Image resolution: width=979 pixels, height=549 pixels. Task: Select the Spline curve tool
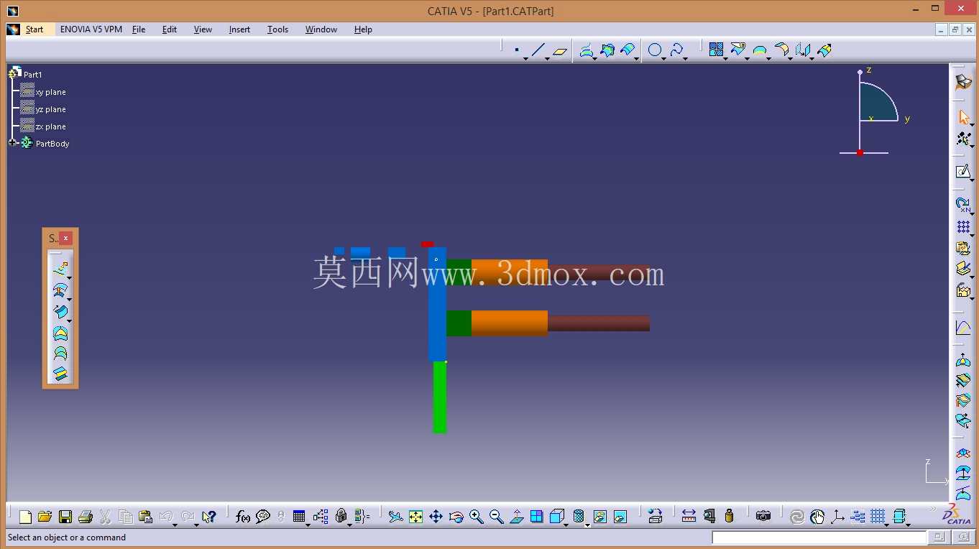[x=676, y=50]
